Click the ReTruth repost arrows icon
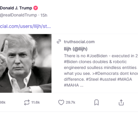This screenshot has width=138, height=113. 27,103
